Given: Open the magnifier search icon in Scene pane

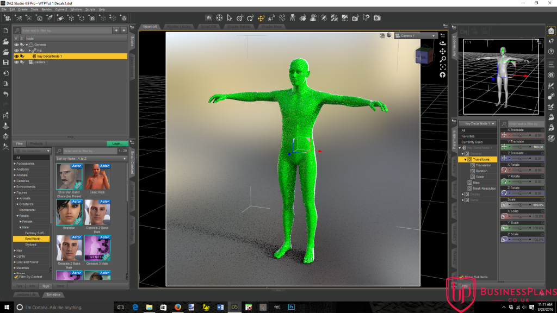Looking at the screenshot, I should (17, 31).
